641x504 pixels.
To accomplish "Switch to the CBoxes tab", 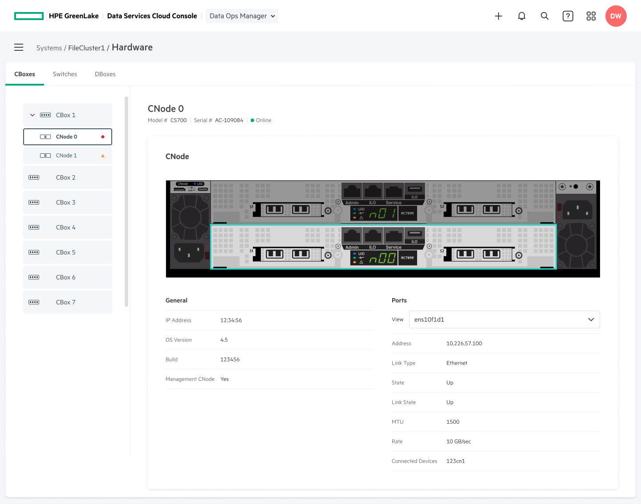I will pos(24,74).
